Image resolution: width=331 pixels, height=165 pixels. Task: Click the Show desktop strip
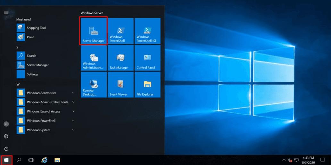click(x=330, y=160)
